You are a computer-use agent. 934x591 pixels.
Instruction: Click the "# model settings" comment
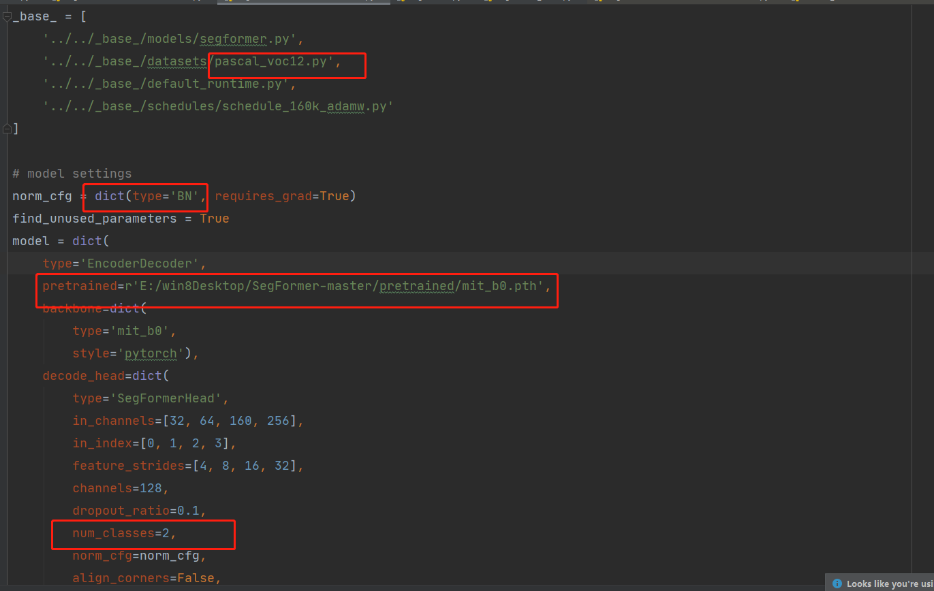[72, 174]
